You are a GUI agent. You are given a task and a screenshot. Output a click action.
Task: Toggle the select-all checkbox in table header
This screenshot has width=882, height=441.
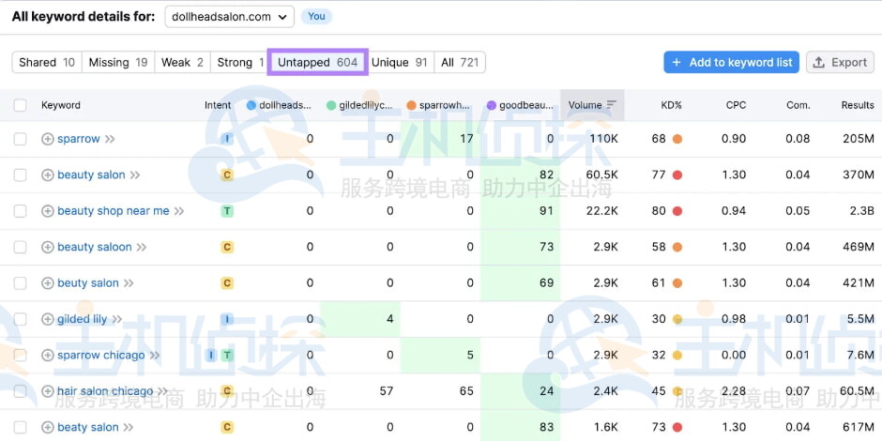coord(21,105)
